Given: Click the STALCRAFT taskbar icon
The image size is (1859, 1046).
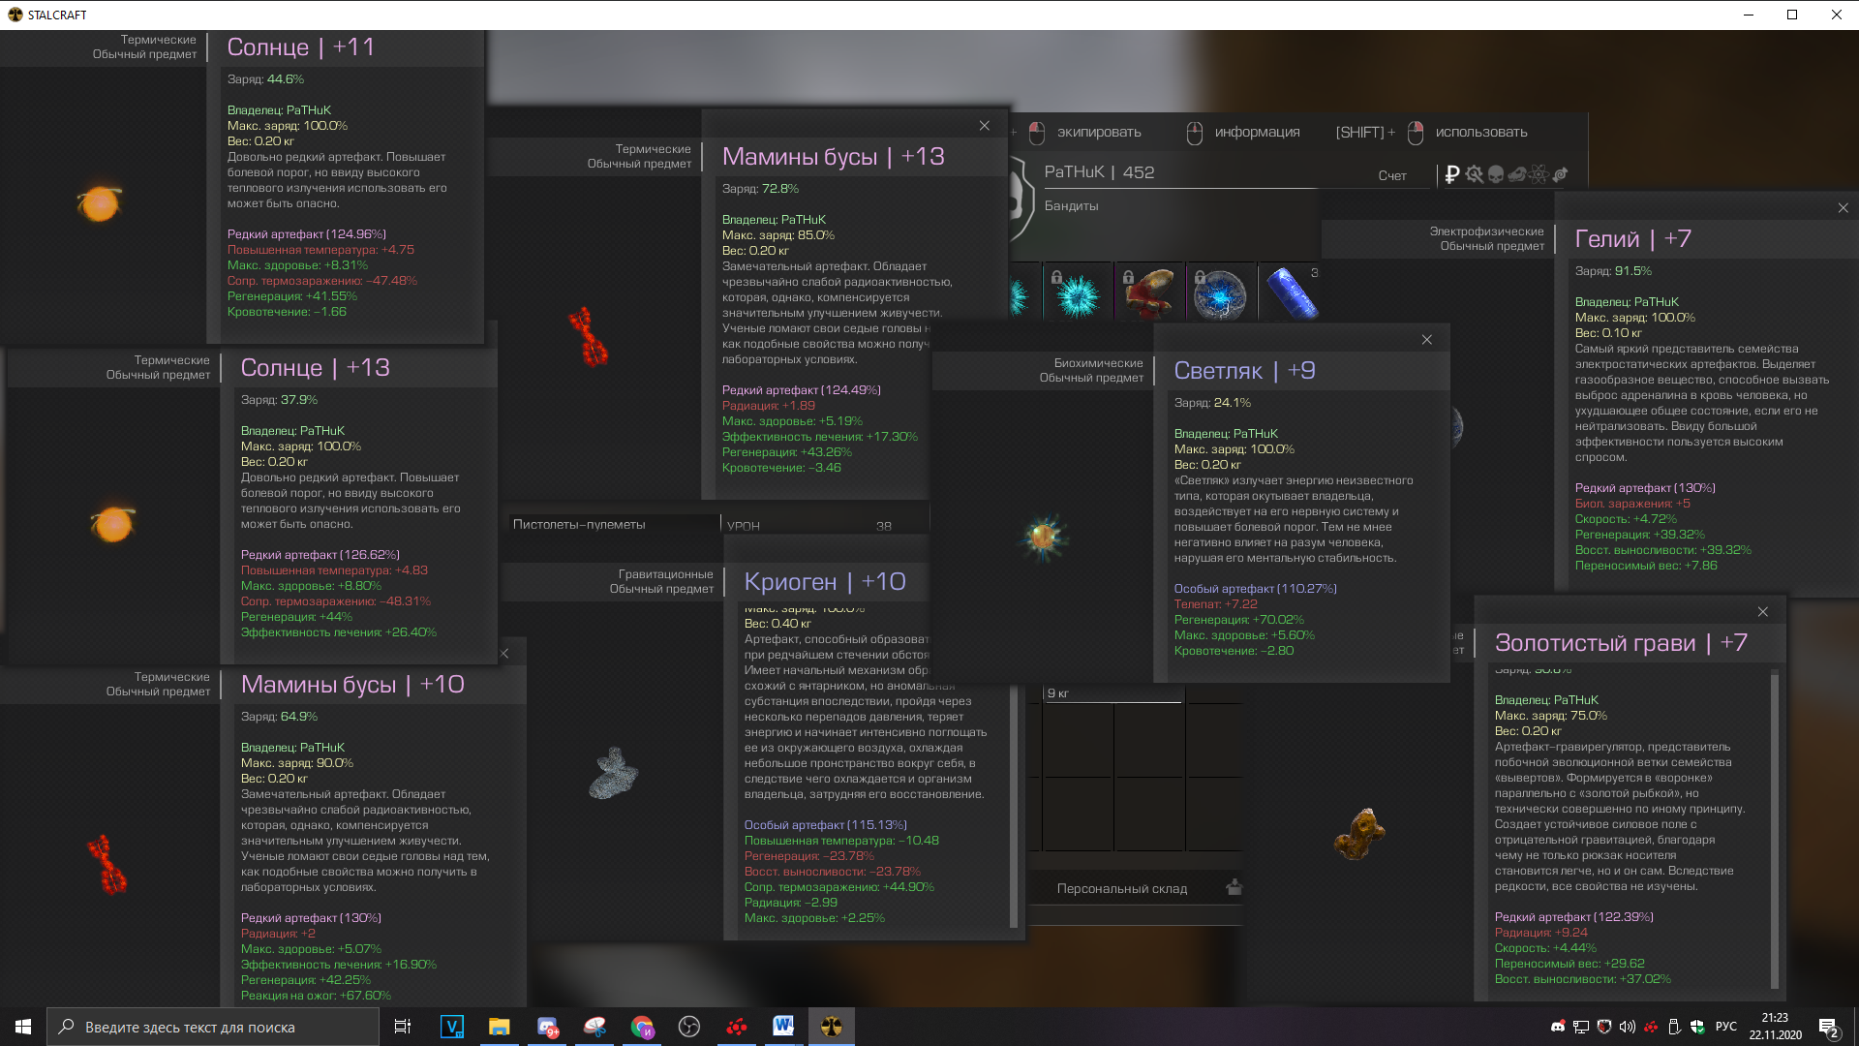Looking at the screenshot, I should point(832,1027).
